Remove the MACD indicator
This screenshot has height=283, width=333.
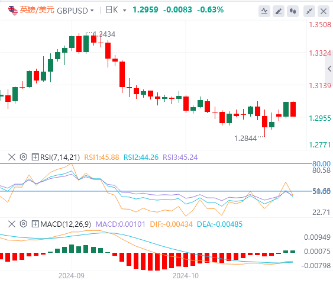pos(12,224)
